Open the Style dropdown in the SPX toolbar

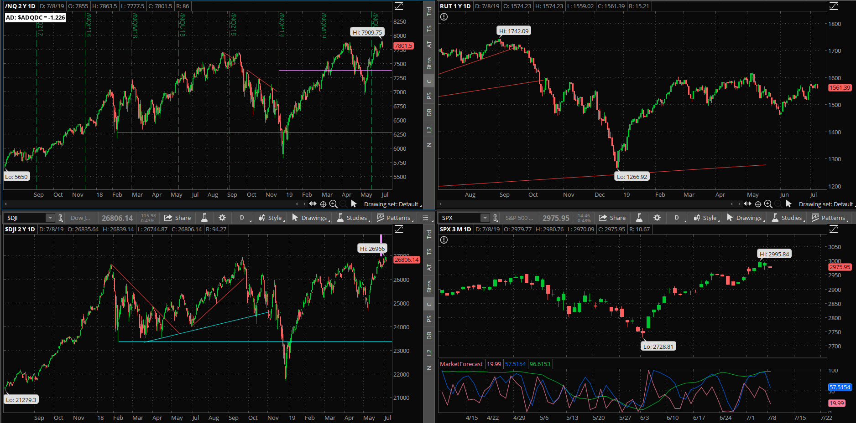pos(706,218)
